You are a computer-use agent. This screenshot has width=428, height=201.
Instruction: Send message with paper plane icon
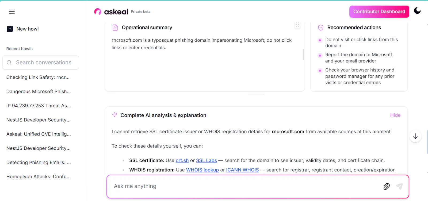coord(399,186)
